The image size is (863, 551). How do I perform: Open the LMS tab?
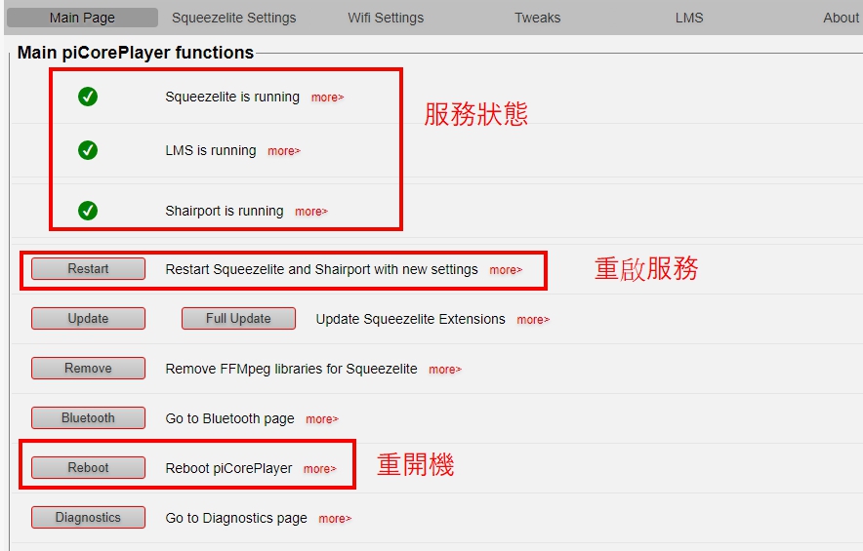[689, 18]
